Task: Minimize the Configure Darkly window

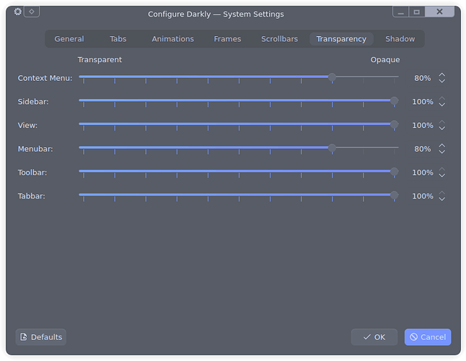Action: point(400,12)
